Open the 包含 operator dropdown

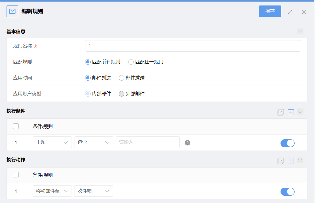(x=94, y=142)
